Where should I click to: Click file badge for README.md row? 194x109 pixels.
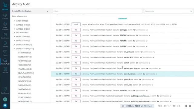coord(76,35)
